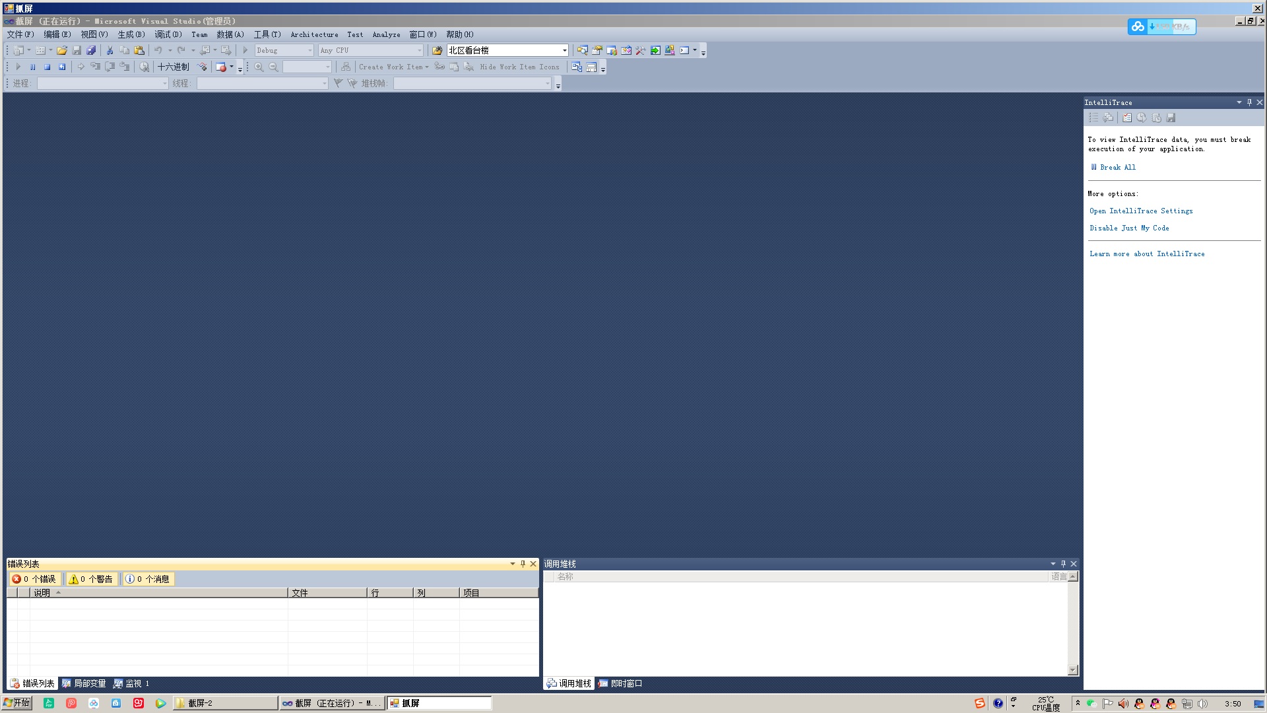Open the Architecture menu
The image size is (1267, 713).
click(x=314, y=34)
